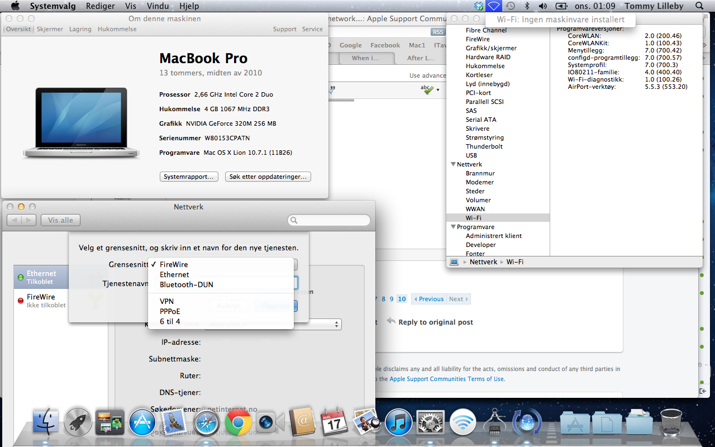Select the checked FireWire interface option
The width and height of the screenshot is (715, 447).
(x=221, y=264)
